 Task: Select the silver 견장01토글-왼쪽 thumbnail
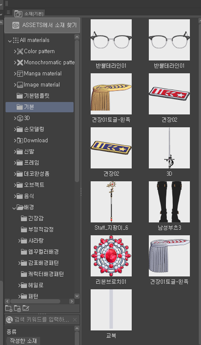[x=169, y=256]
